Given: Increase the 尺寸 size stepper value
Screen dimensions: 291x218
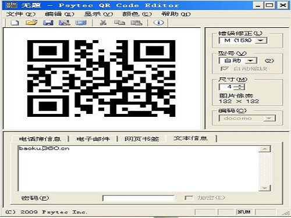Looking at the screenshot, I should [239, 85].
